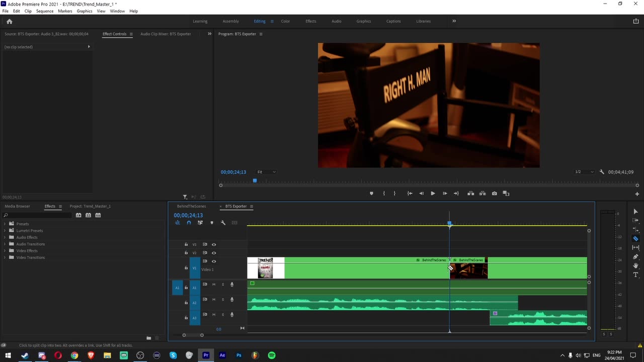Screen dimensions: 644x362
Task: Hide track V1 with eye toggle
Action: (x=214, y=261)
